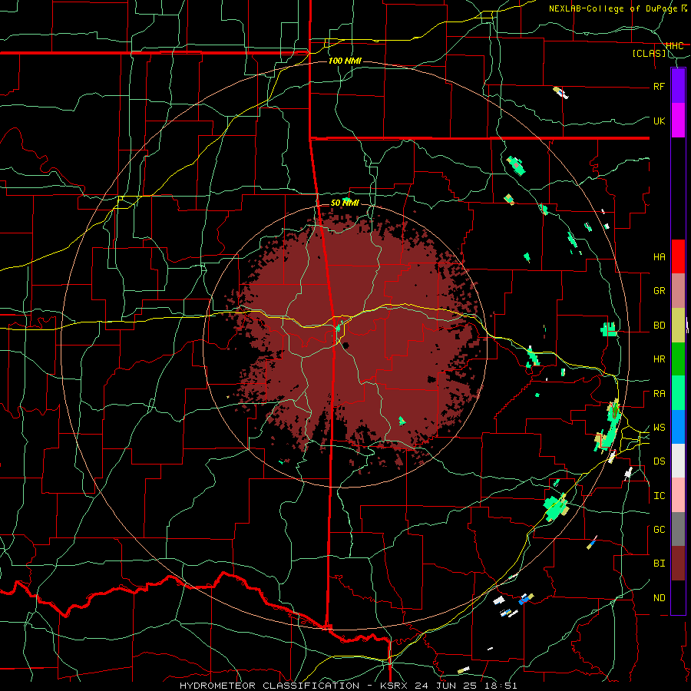Click the salmon GR legend color swatch
Screen dimensions: 691x691
tap(678, 291)
